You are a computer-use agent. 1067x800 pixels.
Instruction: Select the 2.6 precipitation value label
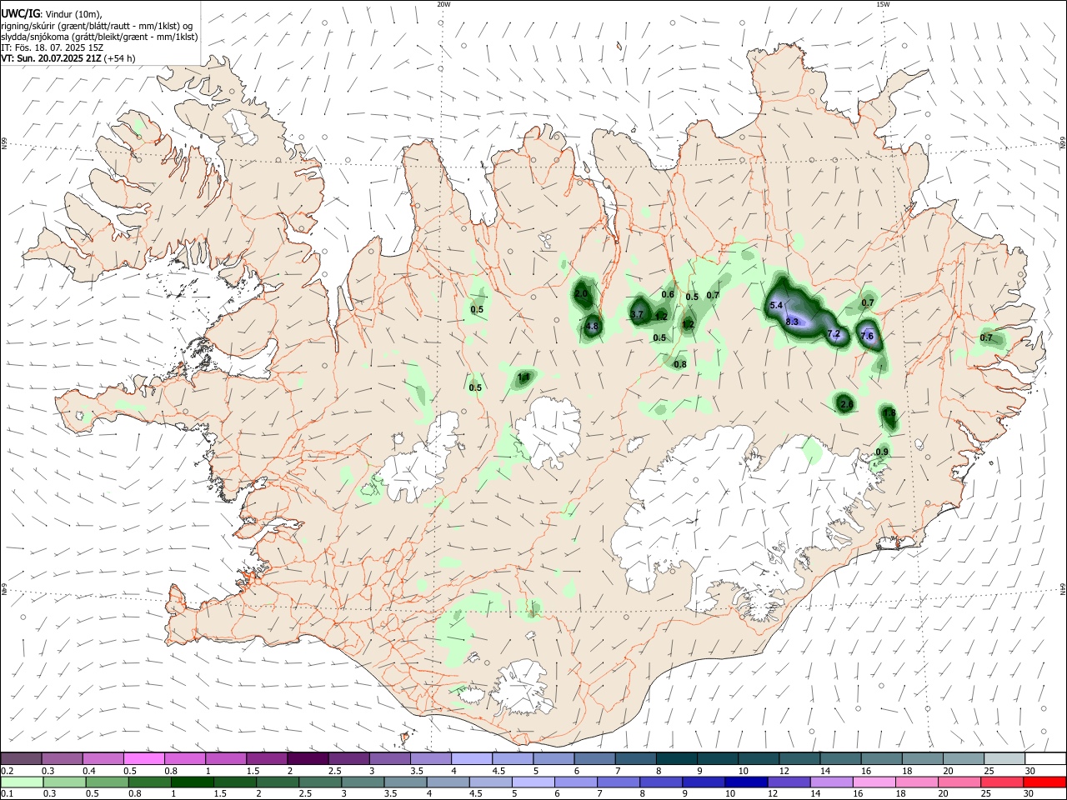[x=846, y=404]
